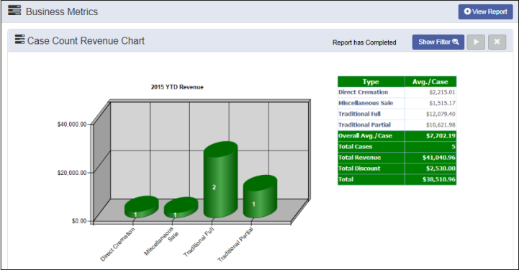Click the $10,621.98 average value
Image resolution: width=519 pixels, height=270 pixels.
click(x=441, y=125)
